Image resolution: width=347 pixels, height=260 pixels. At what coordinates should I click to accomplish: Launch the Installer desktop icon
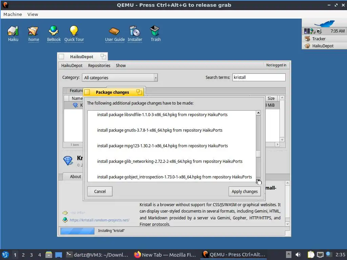click(135, 34)
